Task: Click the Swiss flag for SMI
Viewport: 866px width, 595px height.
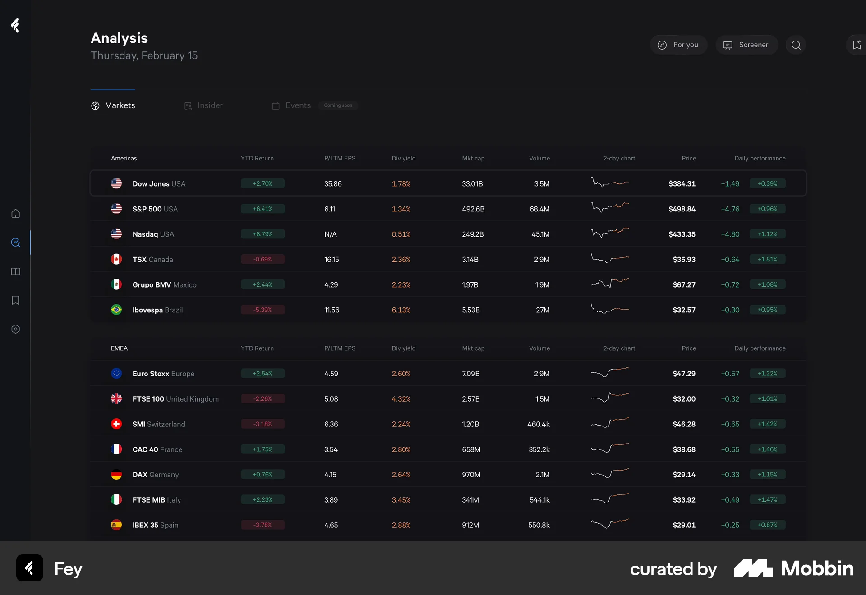Action: (116, 424)
